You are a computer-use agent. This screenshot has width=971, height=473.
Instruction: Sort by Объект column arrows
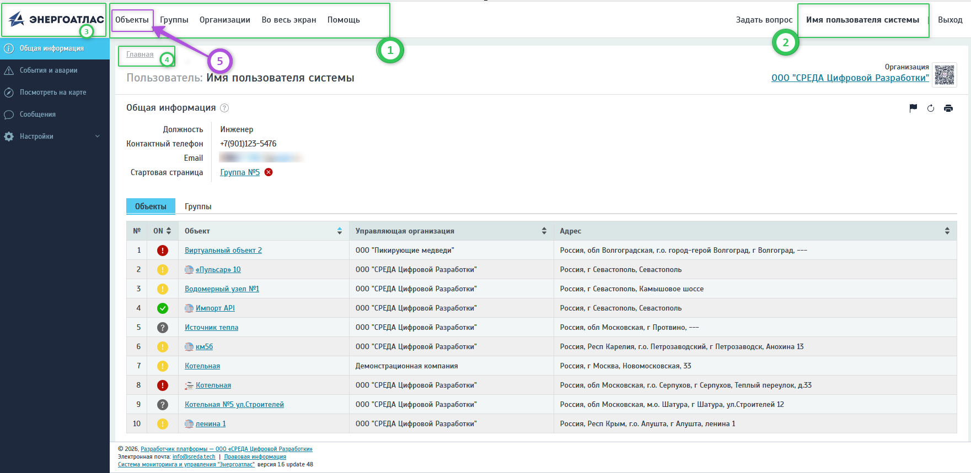coord(340,231)
